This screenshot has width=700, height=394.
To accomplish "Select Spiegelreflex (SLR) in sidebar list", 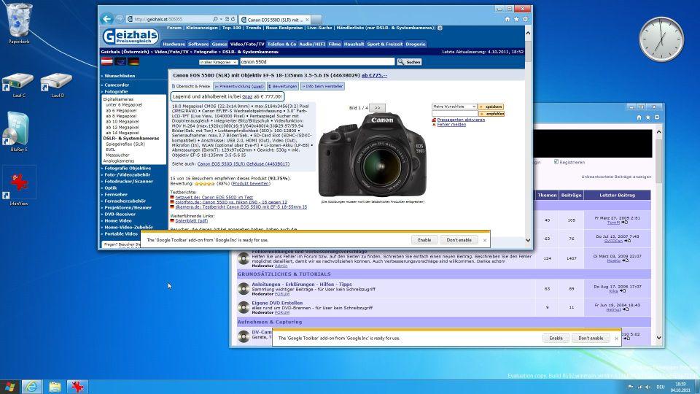I will click(125, 144).
